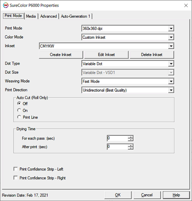Click the Edit Inkset button
The image size is (192, 201).
click(106, 55)
